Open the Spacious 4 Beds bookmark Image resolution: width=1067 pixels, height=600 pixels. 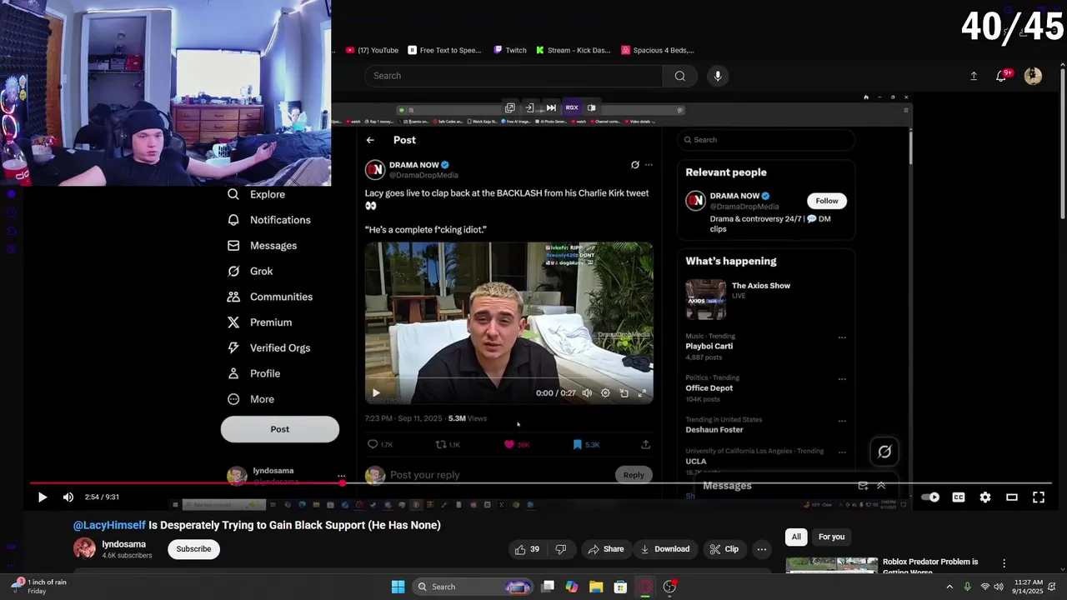click(658, 50)
